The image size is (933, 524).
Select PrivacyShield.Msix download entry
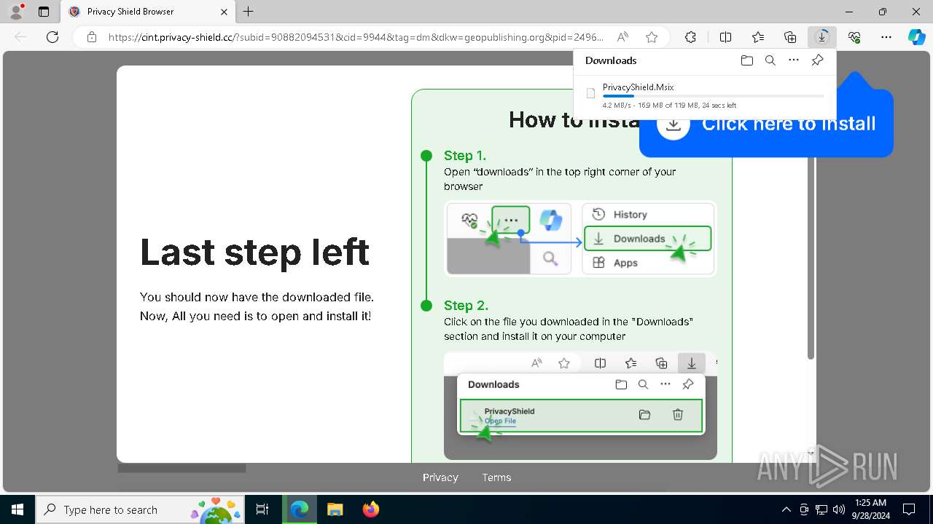[705, 95]
